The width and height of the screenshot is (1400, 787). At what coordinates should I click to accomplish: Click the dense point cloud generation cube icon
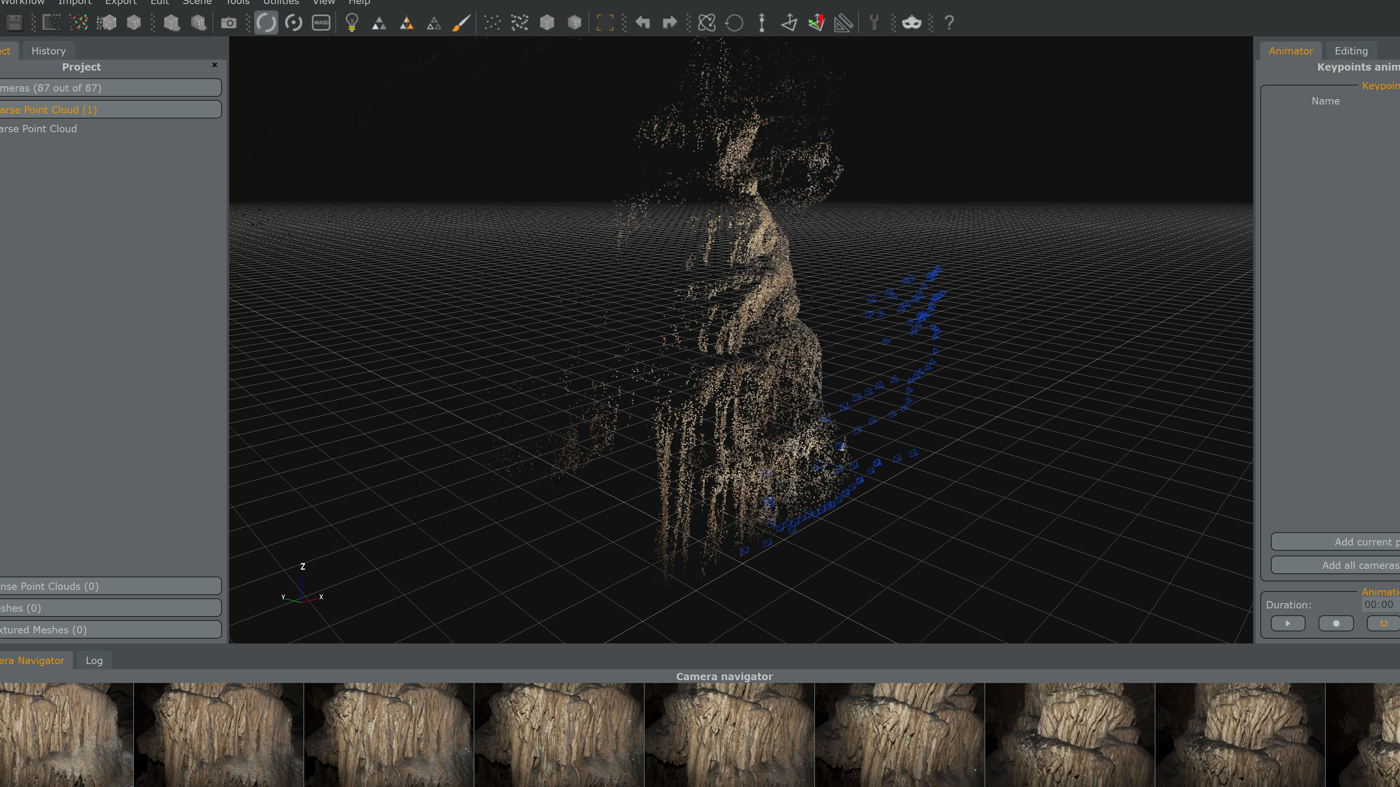[107, 23]
